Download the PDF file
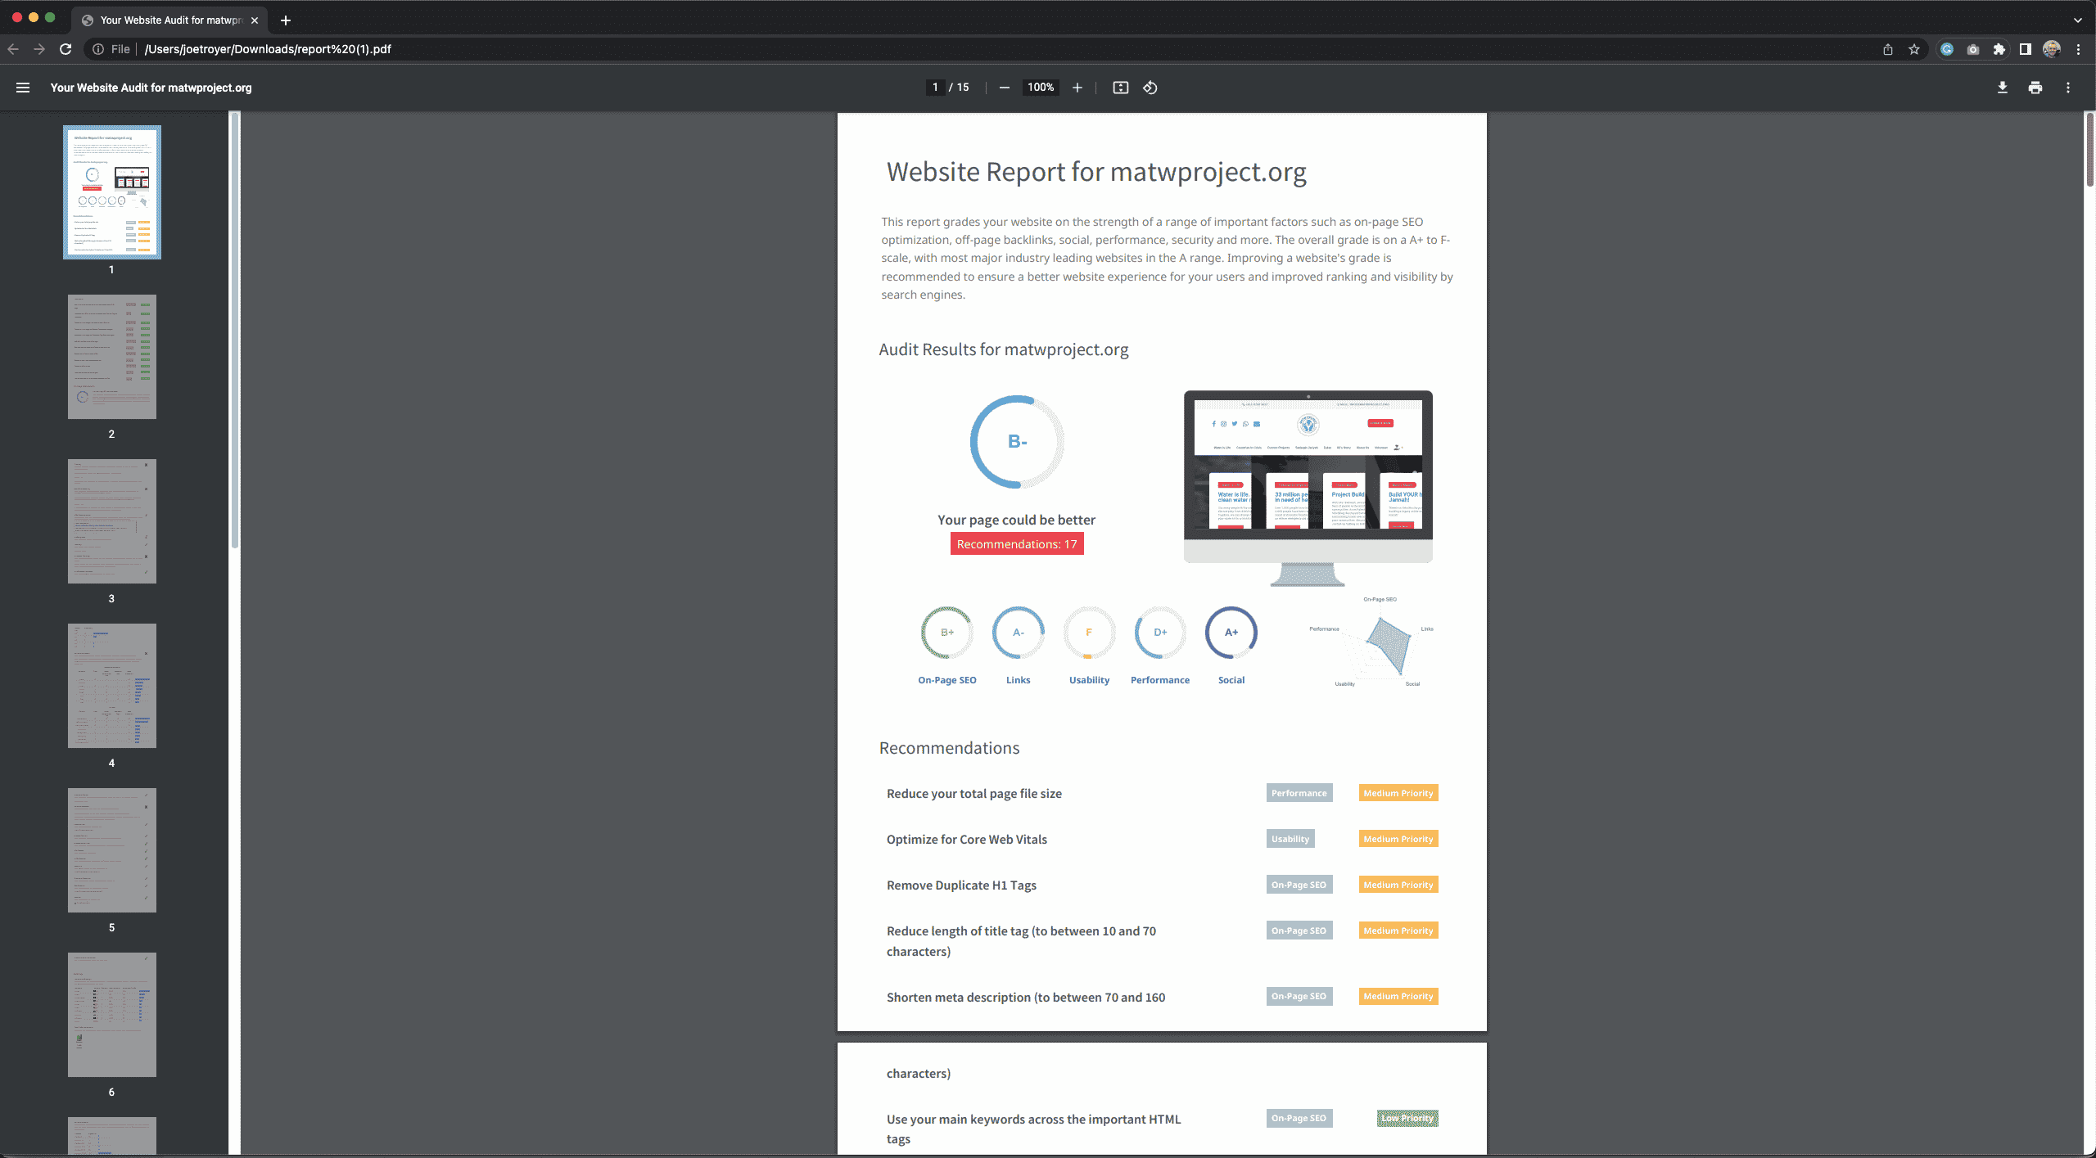Image resolution: width=2096 pixels, height=1158 pixels. coord(2003,88)
